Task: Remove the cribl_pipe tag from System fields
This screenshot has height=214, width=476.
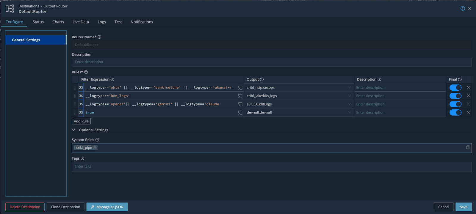Action: tap(95, 148)
